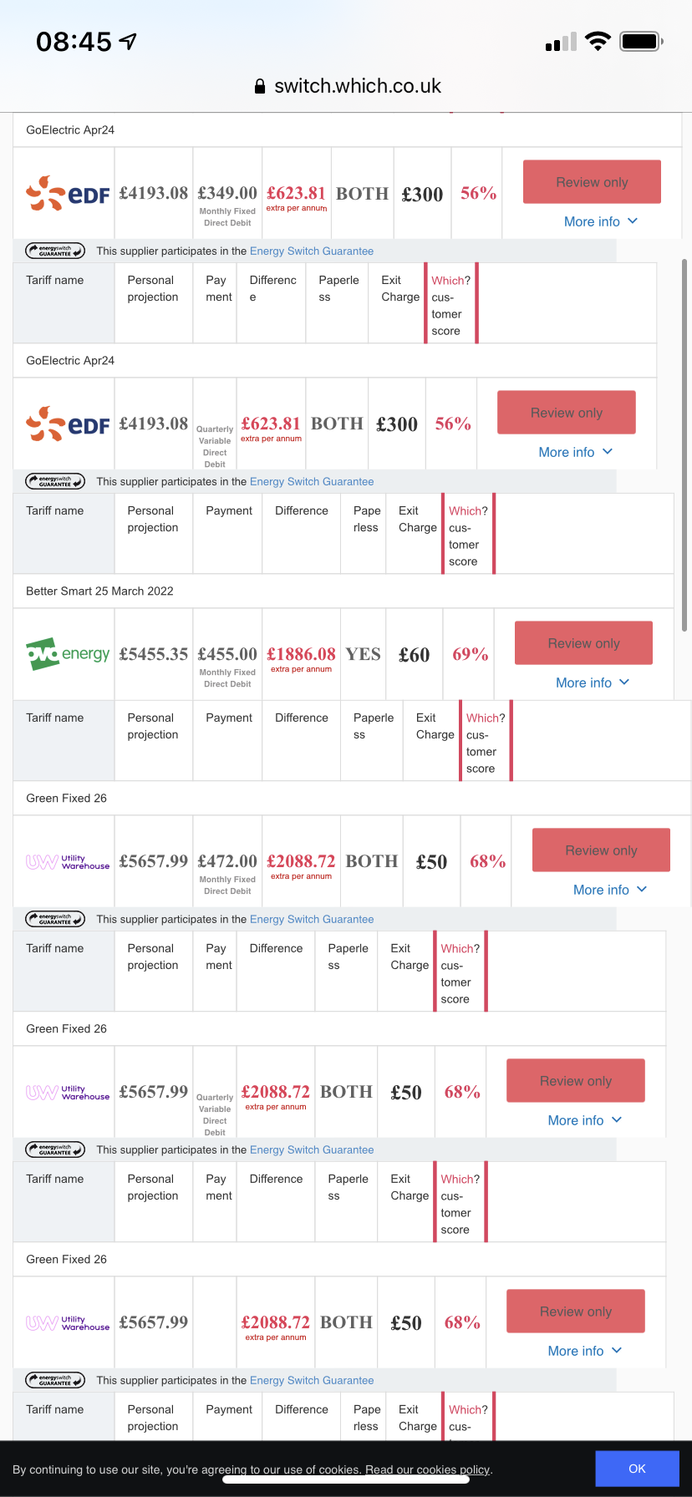Dismiss the cookie banner with OK
The image size is (692, 1497).
(x=637, y=1469)
